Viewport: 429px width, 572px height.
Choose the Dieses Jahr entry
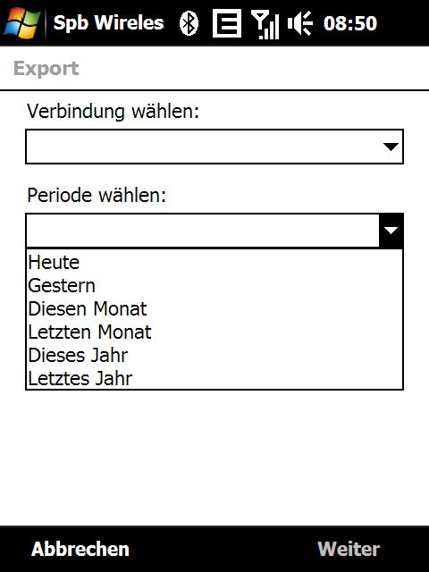pos(214,356)
